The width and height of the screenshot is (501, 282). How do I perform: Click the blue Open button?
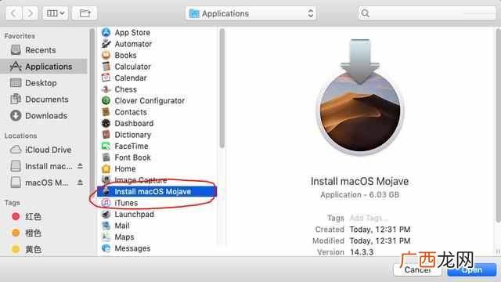coord(472,269)
